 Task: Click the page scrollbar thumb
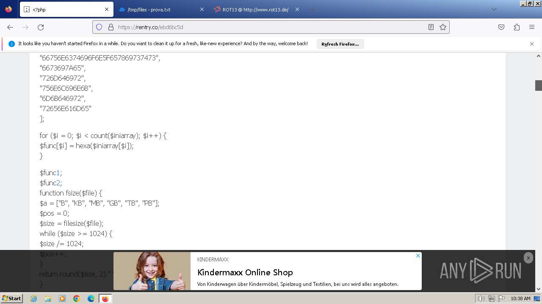point(539,85)
